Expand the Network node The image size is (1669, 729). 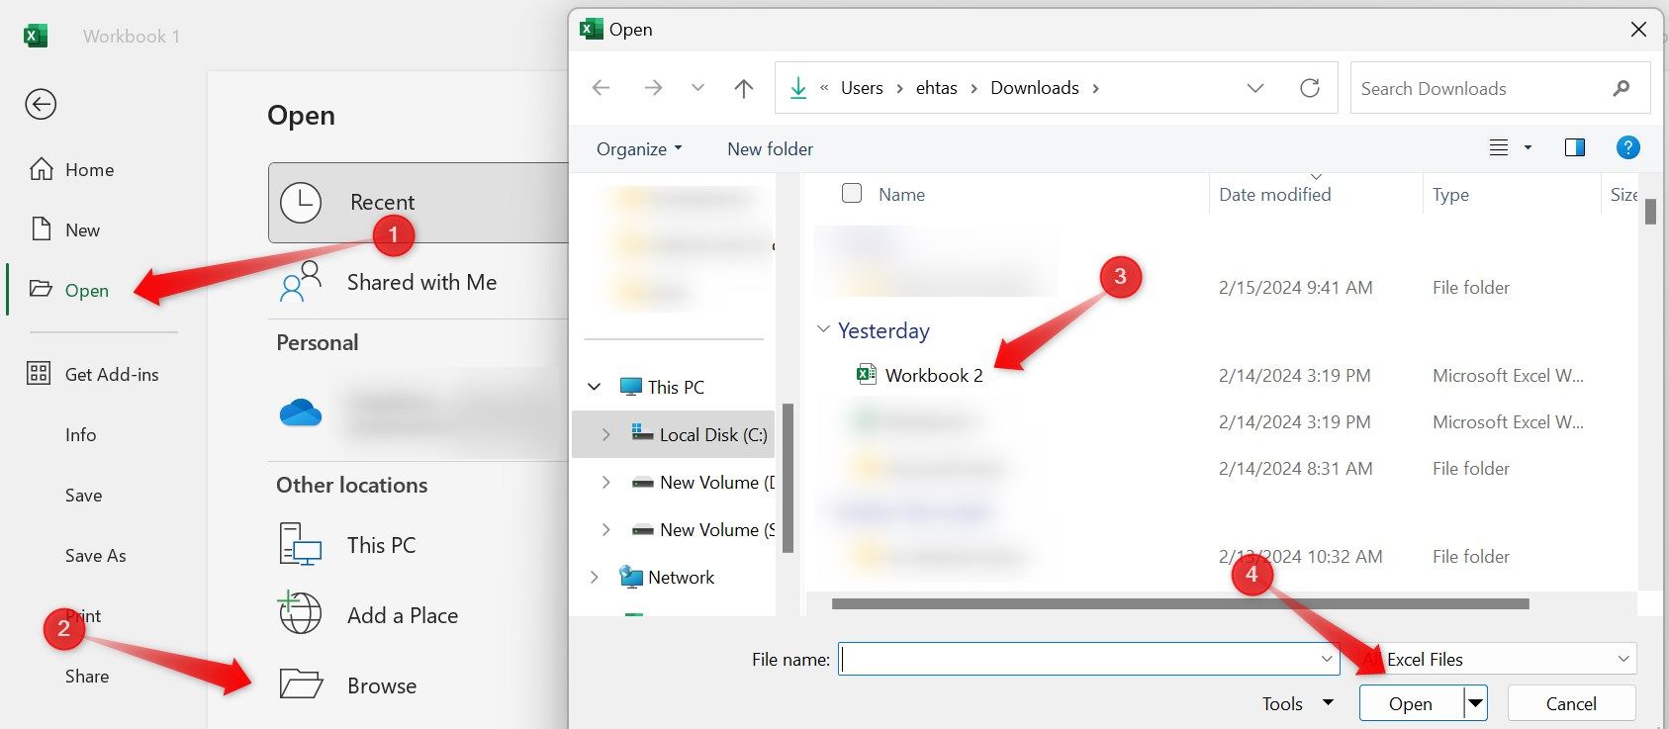(x=594, y=577)
